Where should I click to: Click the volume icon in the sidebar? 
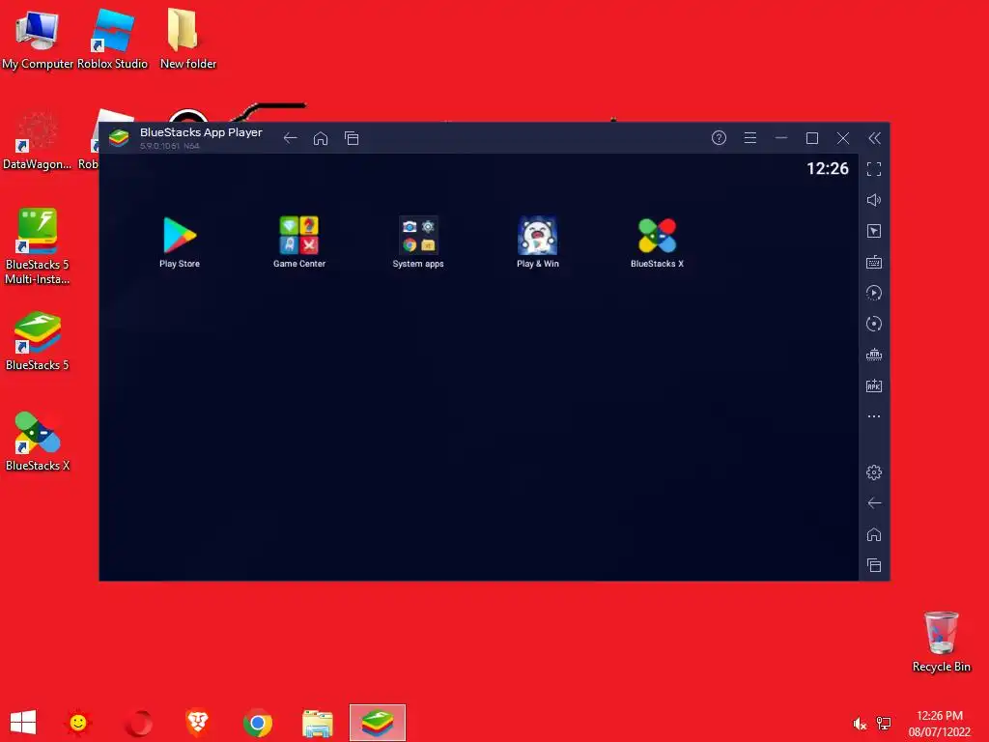tap(873, 200)
